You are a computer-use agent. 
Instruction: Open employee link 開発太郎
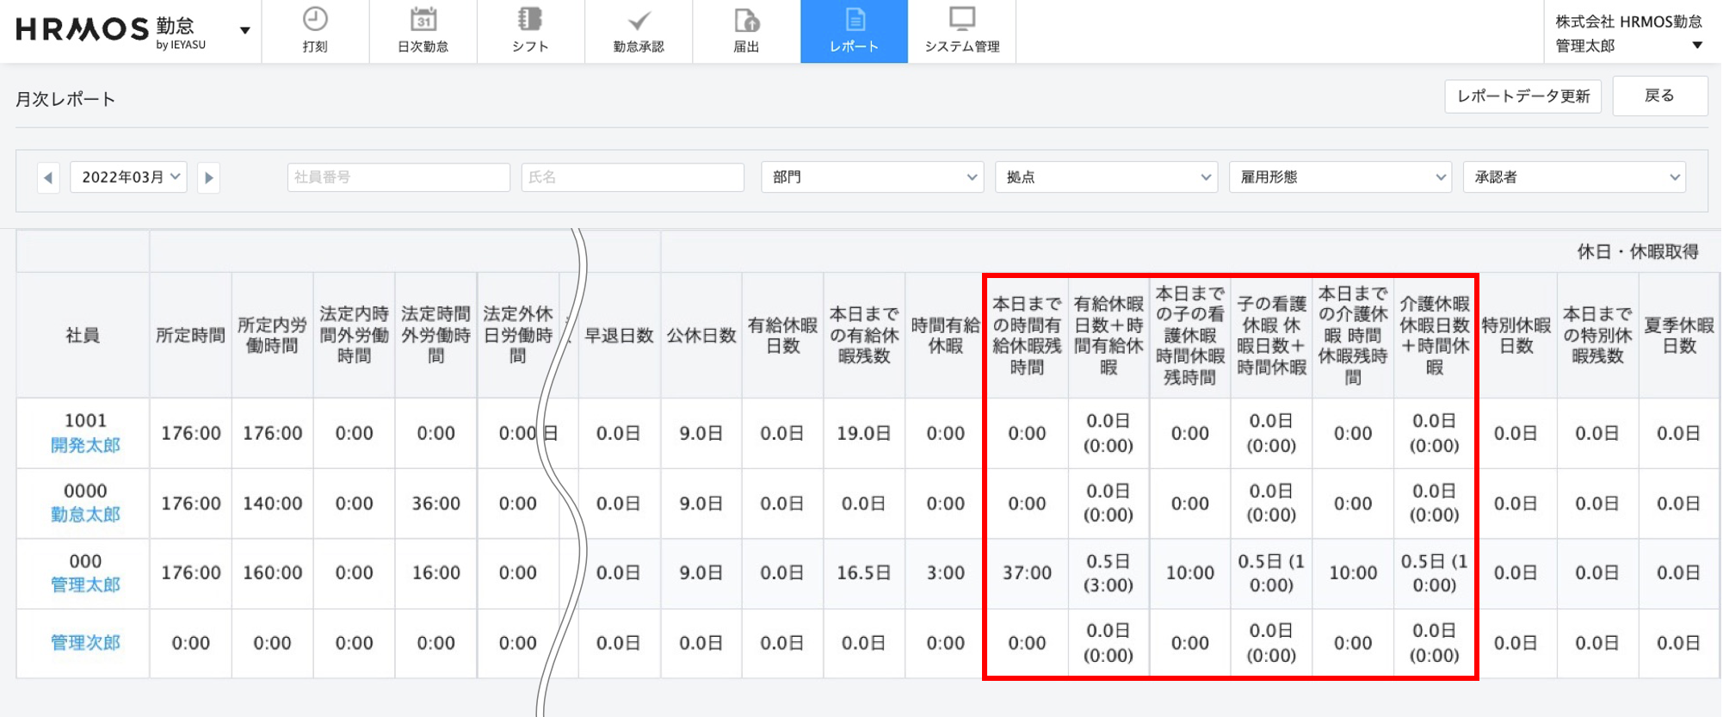point(85,445)
